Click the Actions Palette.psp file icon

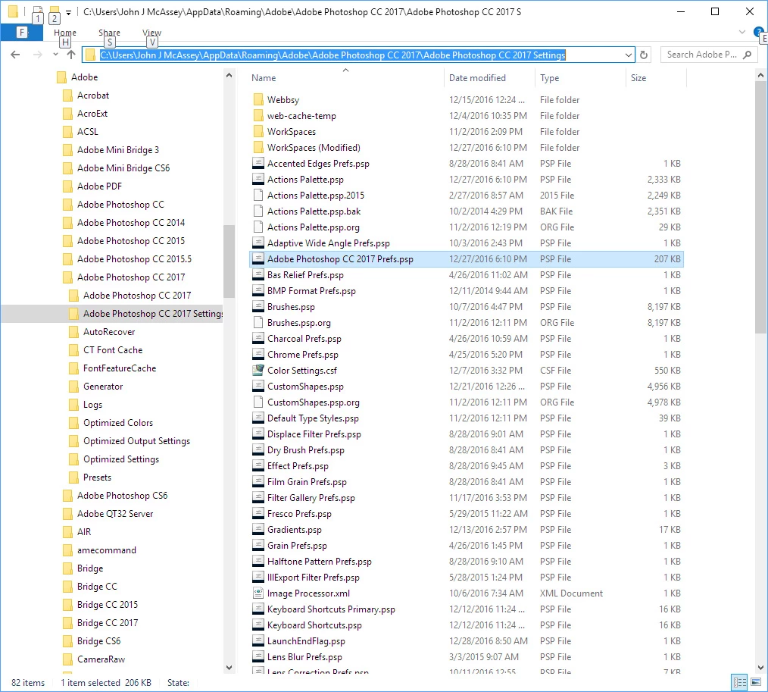tap(258, 180)
